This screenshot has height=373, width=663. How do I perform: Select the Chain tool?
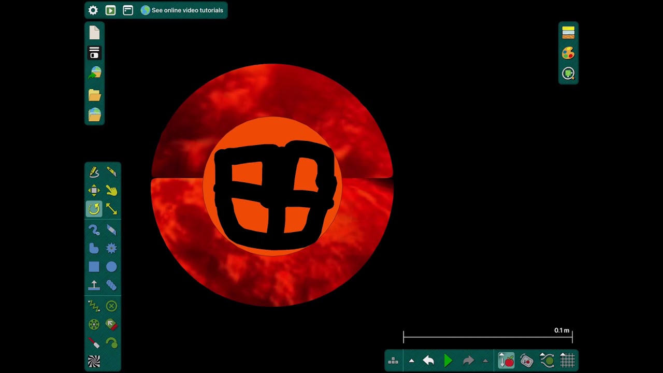[x=111, y=285]
